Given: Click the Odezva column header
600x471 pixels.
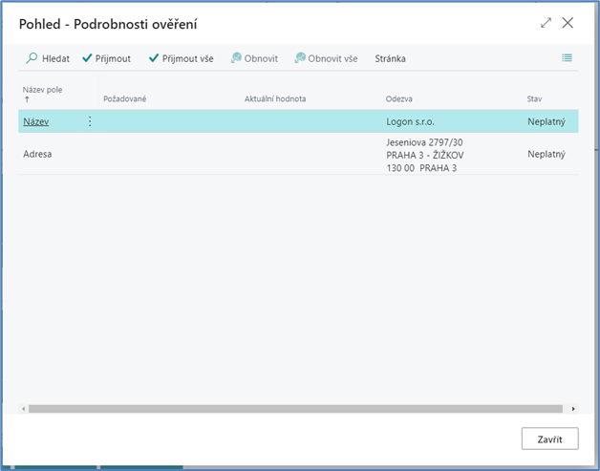Looking at the screenshot, I should coord(400,98).
